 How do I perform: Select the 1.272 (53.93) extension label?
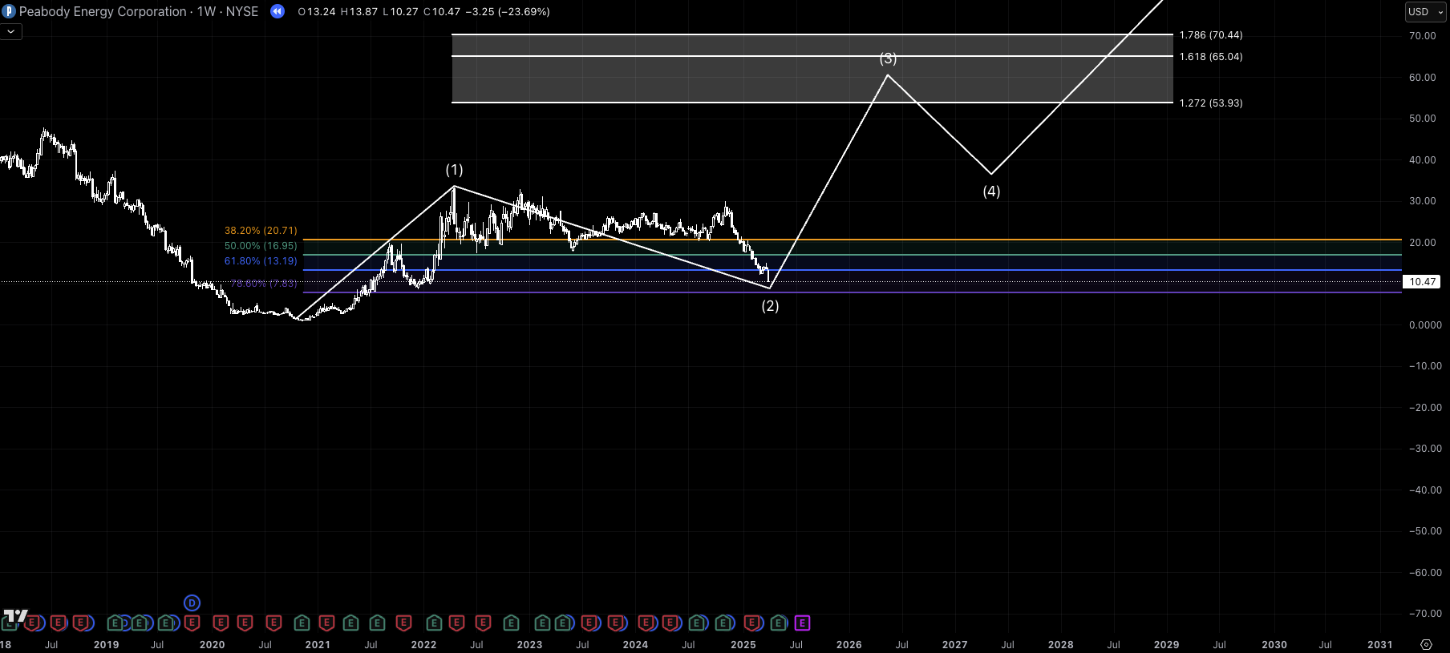pos(1211,103)
